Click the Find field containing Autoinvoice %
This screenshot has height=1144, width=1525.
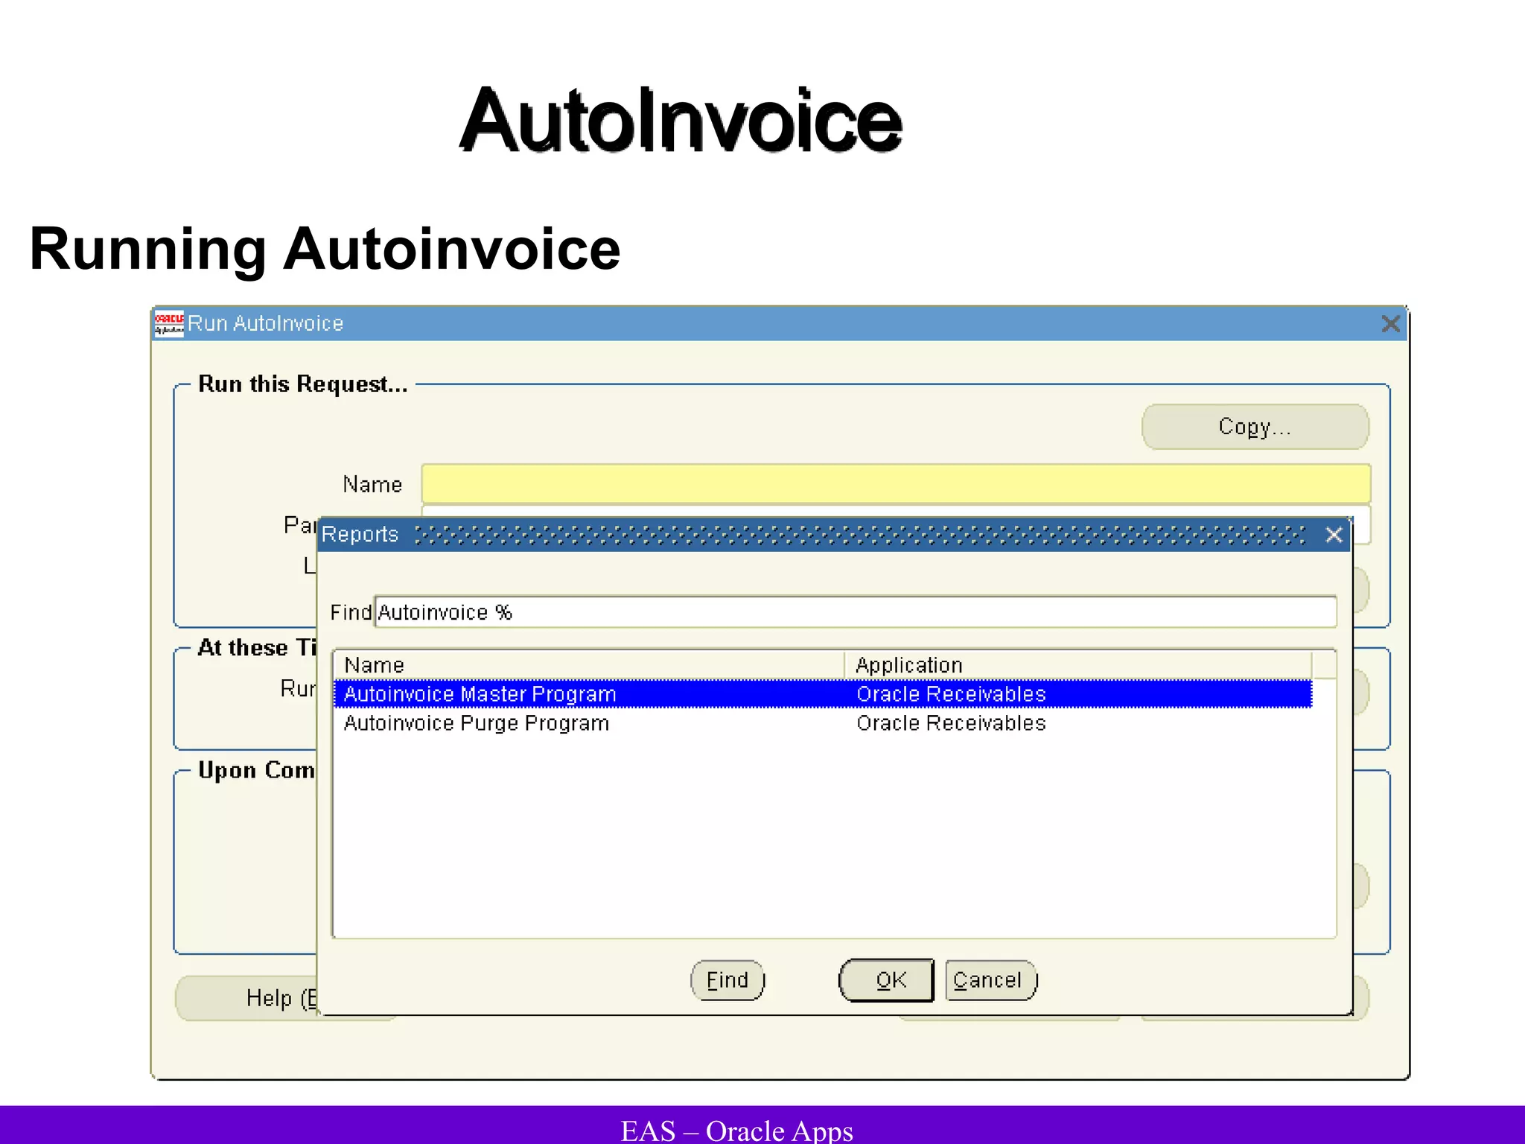click(x=855, y=612)
